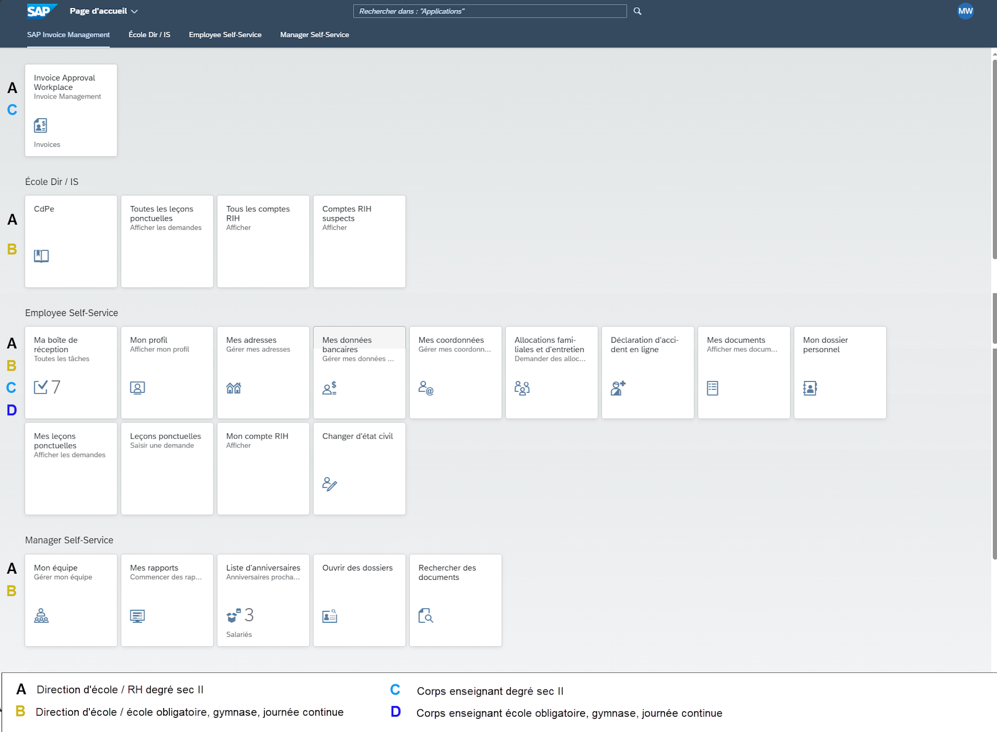997x732 pixels.
Task: Expand the Page d'accueil dropdown menu
Action: (104, 11)
